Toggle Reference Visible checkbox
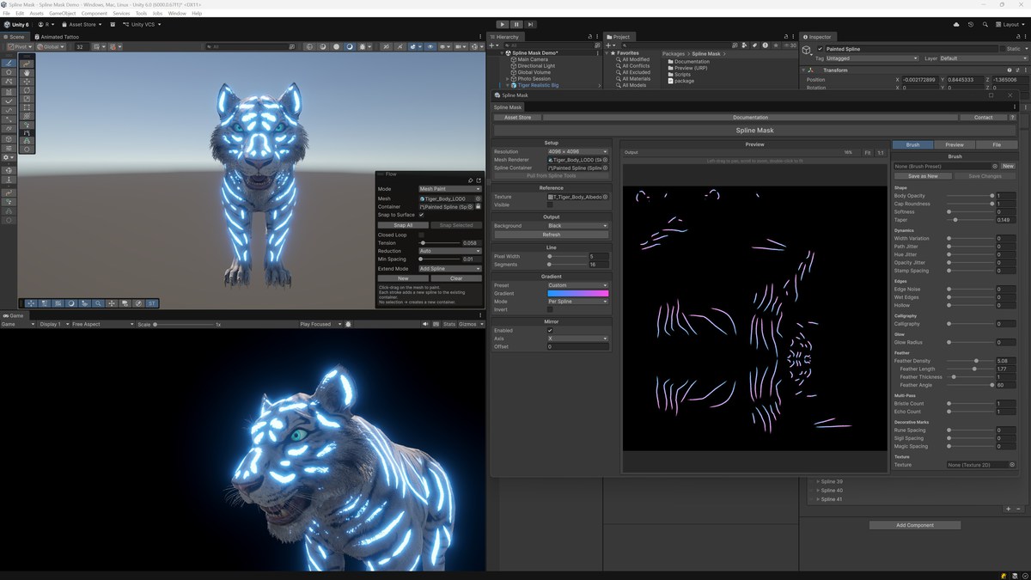1031x580 pixels. click(550, 205)
